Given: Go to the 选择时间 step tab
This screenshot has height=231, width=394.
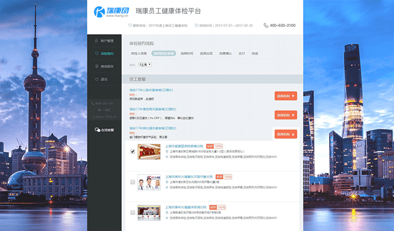Looking at the screenshot, I should 187,54.
